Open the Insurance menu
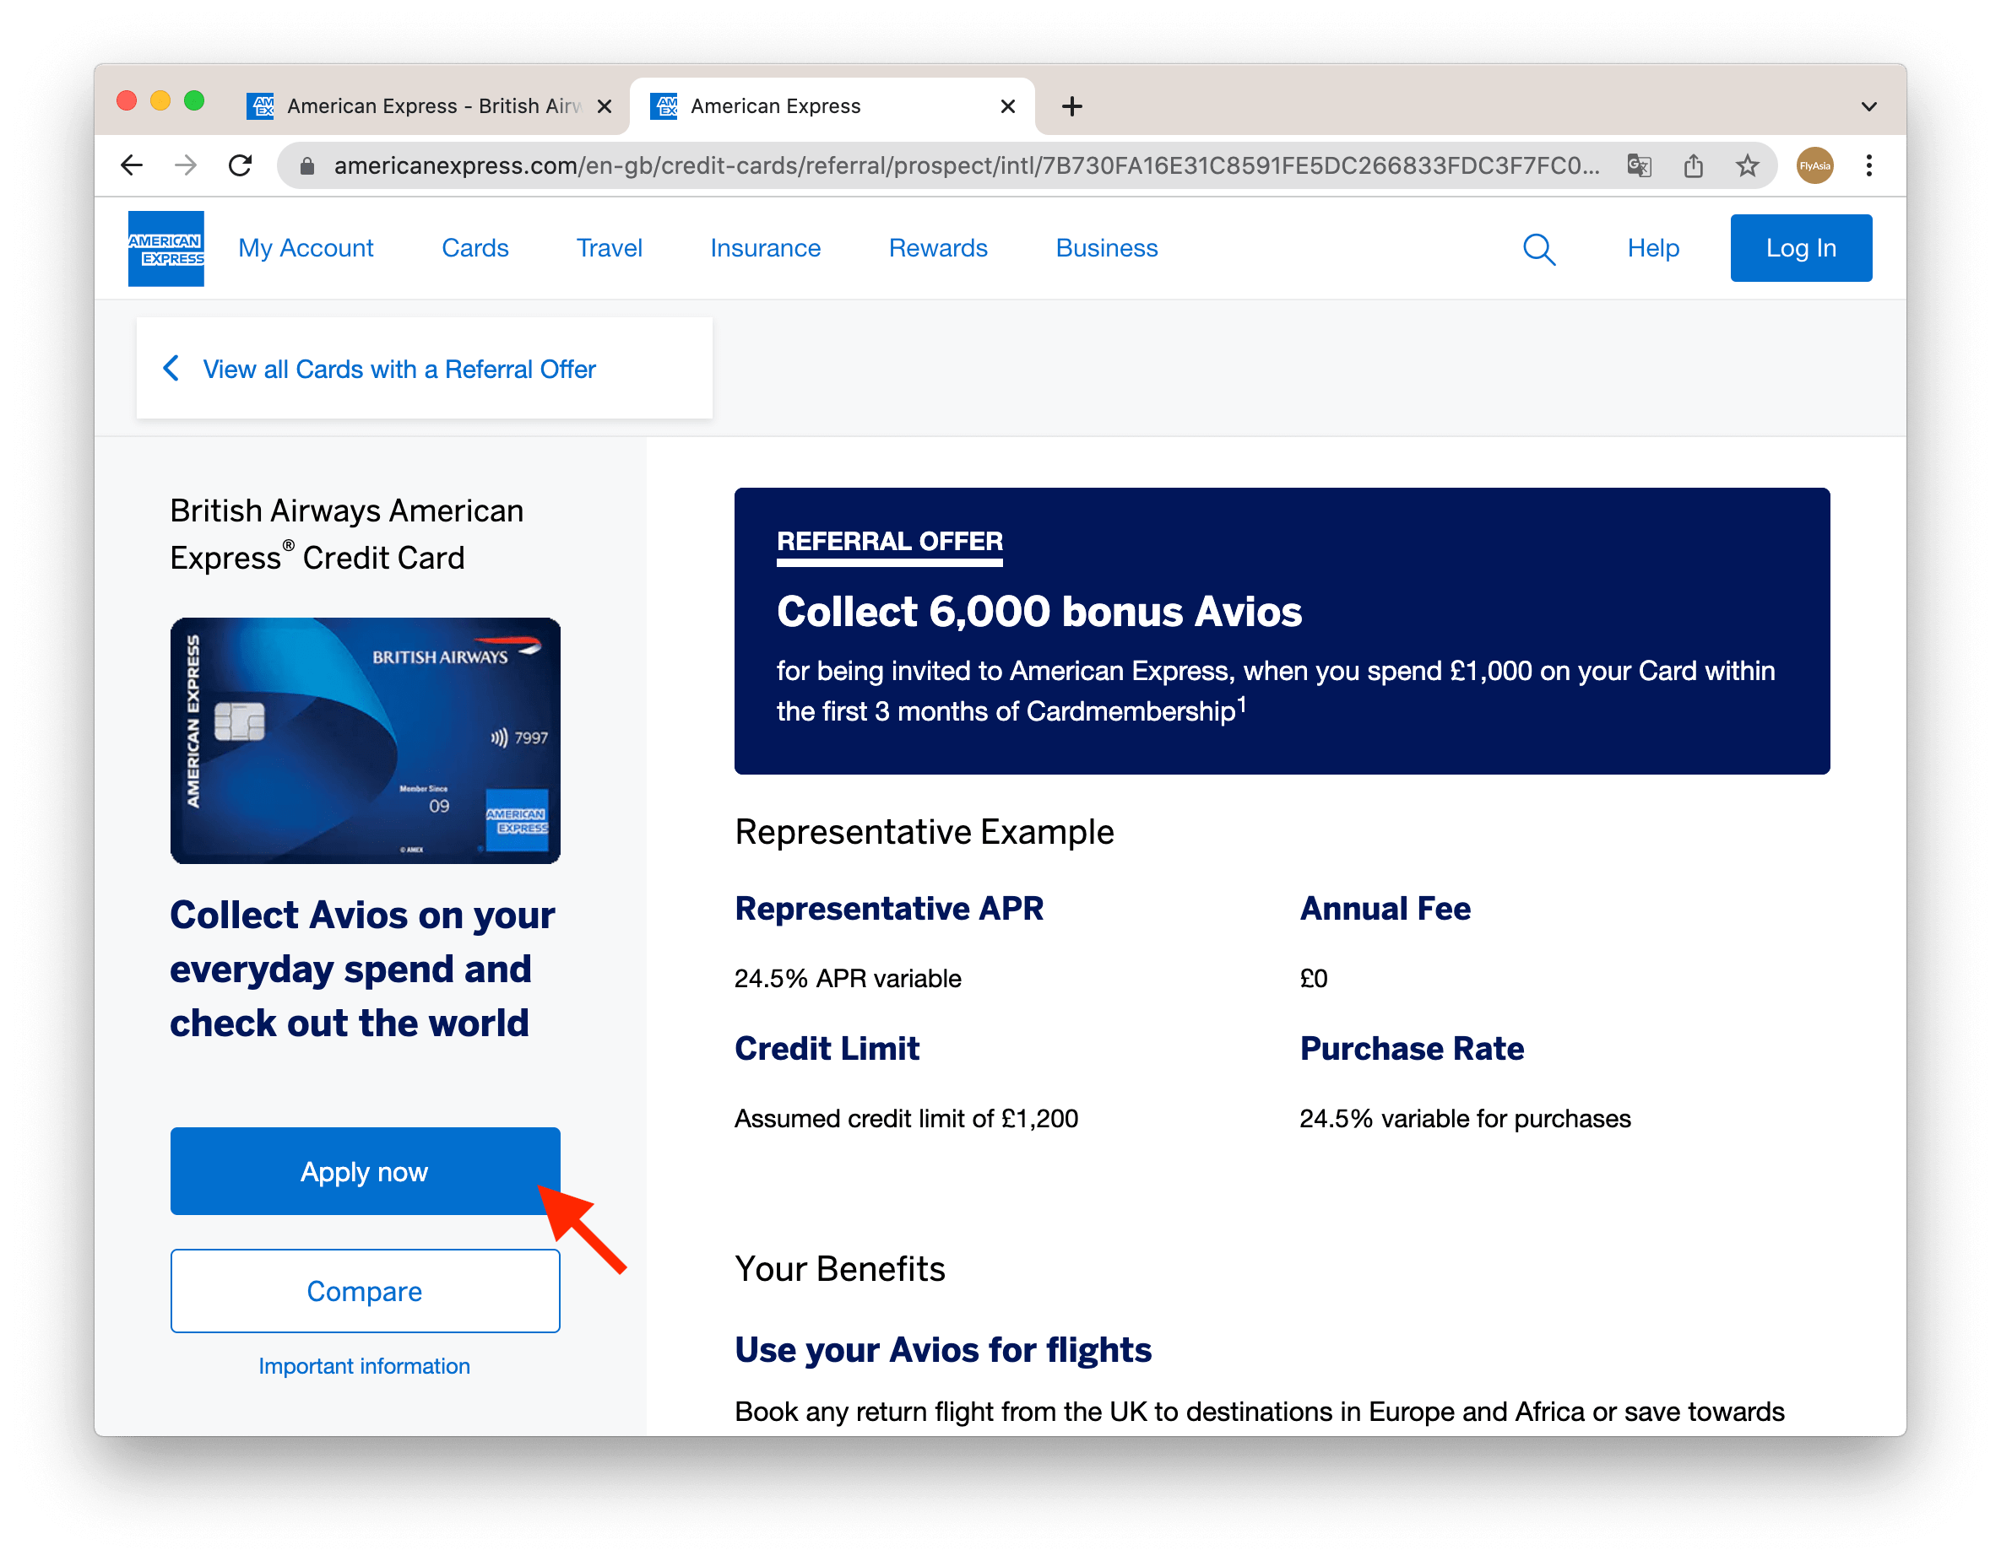 765,248
